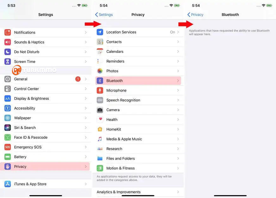Screen dimensions: 276x198
Task: Select the Camera privacy entry
Action: tap(138, 110)
